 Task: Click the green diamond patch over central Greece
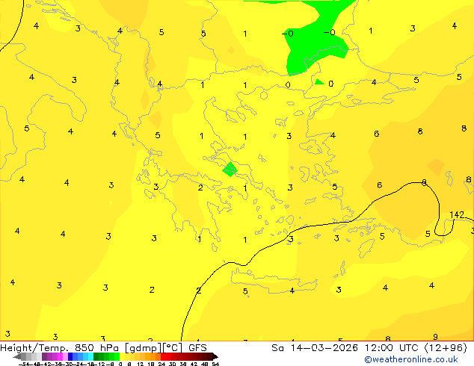point(230,170)
